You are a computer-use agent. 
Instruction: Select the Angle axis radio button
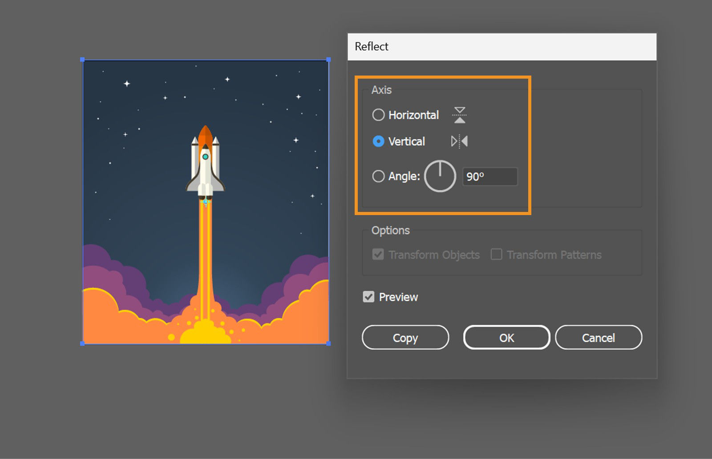378,176
